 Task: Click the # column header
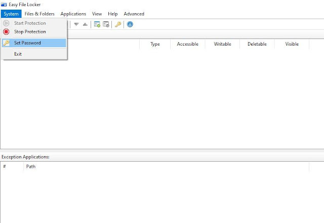[12, 167]
